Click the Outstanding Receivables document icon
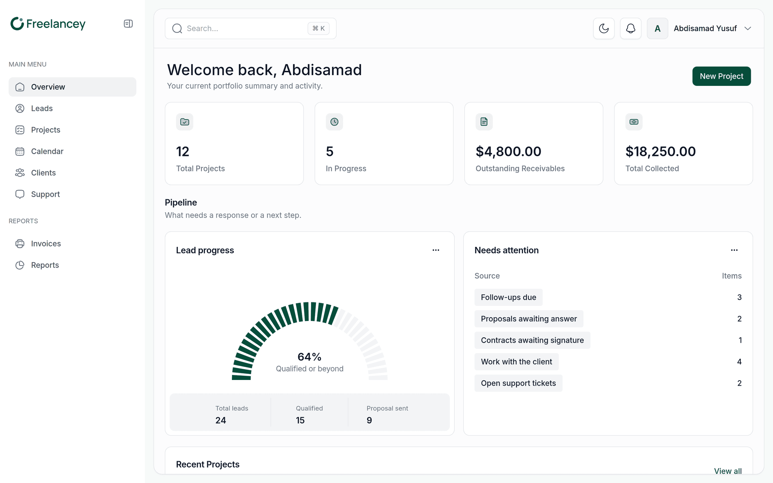This screenshot has height=483, width=773. [x=484, y=122]
